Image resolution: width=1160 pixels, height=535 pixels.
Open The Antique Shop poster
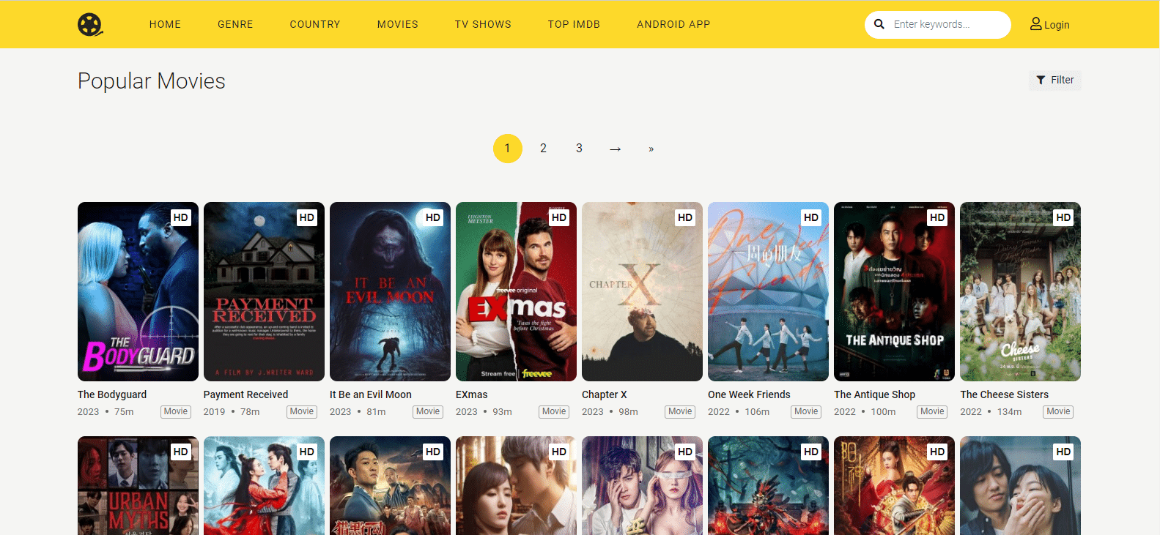(894, 291)
